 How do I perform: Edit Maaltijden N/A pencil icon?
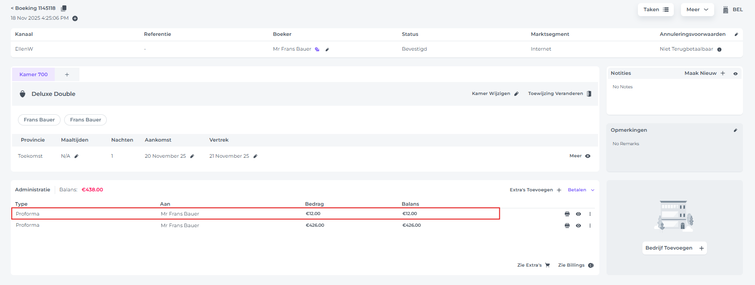[x=76, y=156]
